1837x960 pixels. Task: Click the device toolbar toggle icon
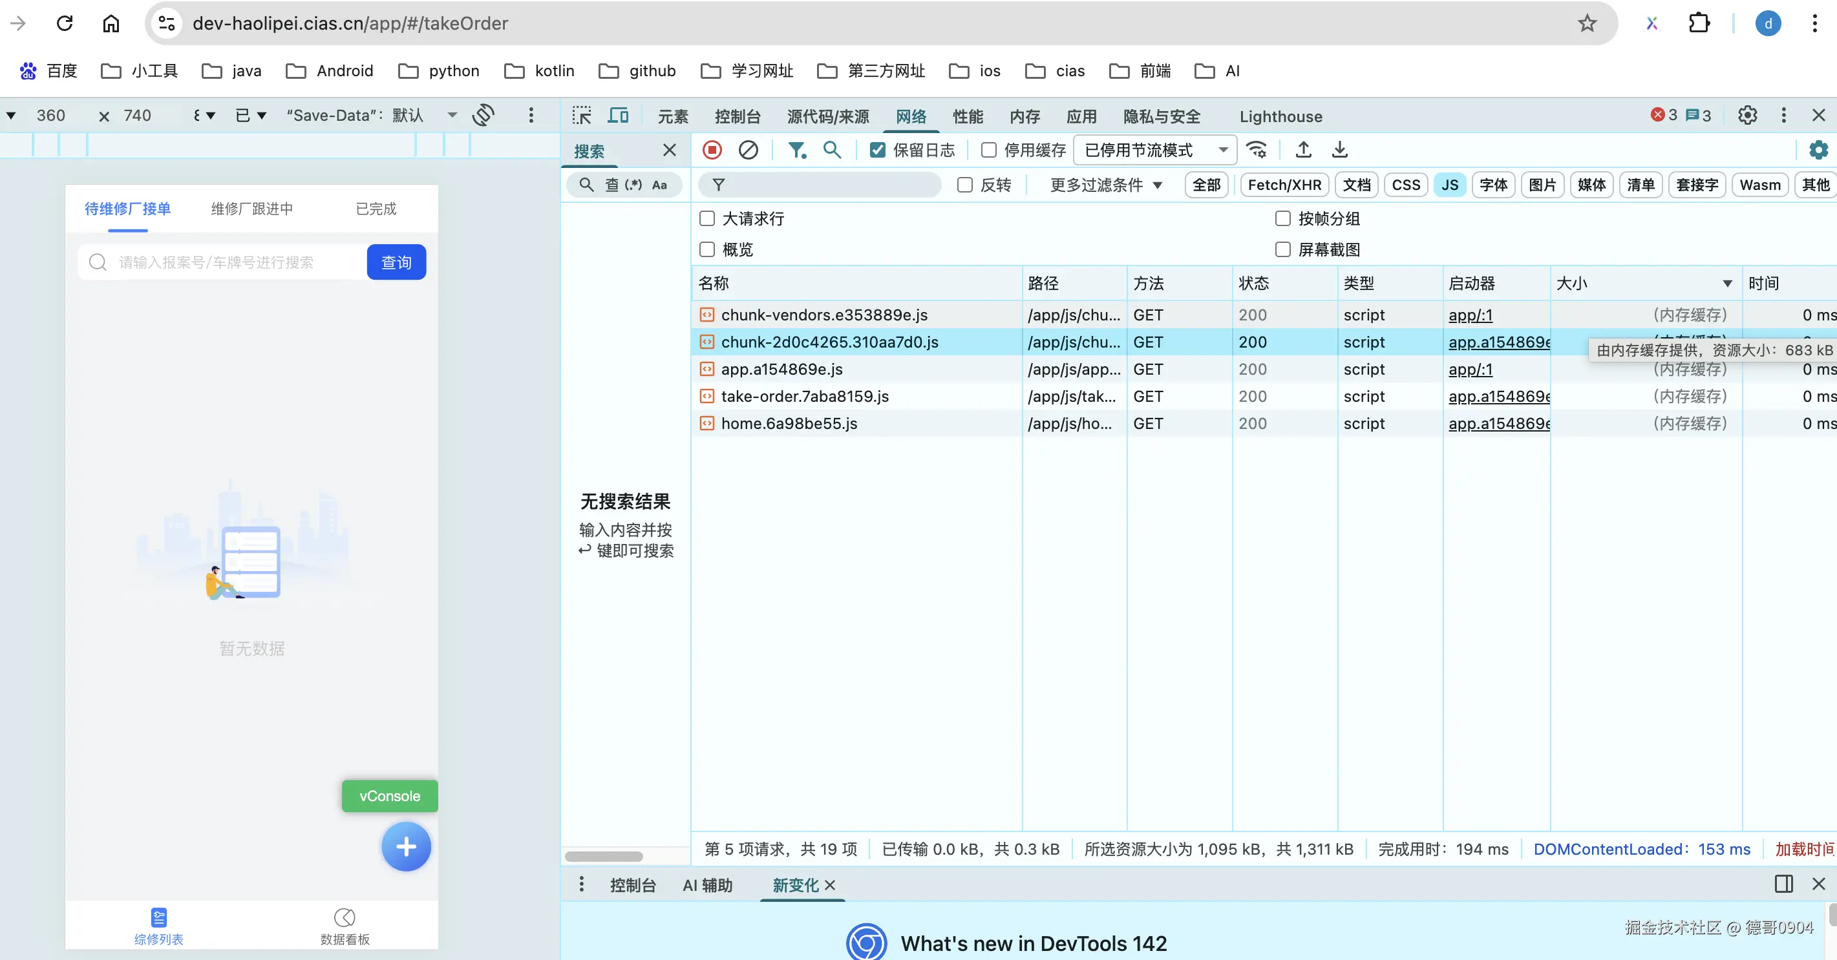pyautogui.click(x=617, y=116)
